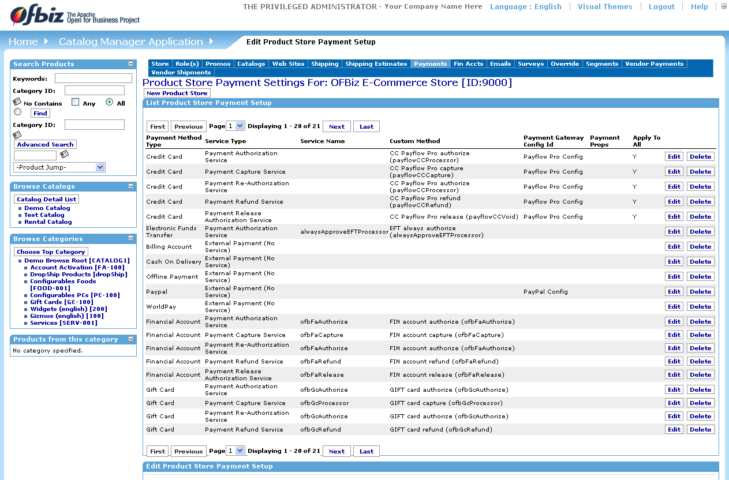
Task: Open the Vendor Payments tab
Action: (654, 63)
